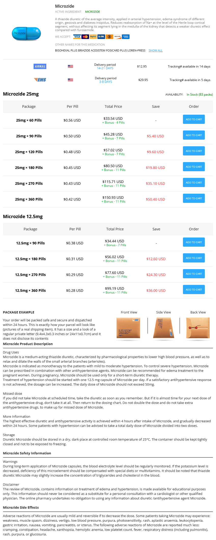Click the American Express card icon

pyautogui.click(x=126, y=37)
